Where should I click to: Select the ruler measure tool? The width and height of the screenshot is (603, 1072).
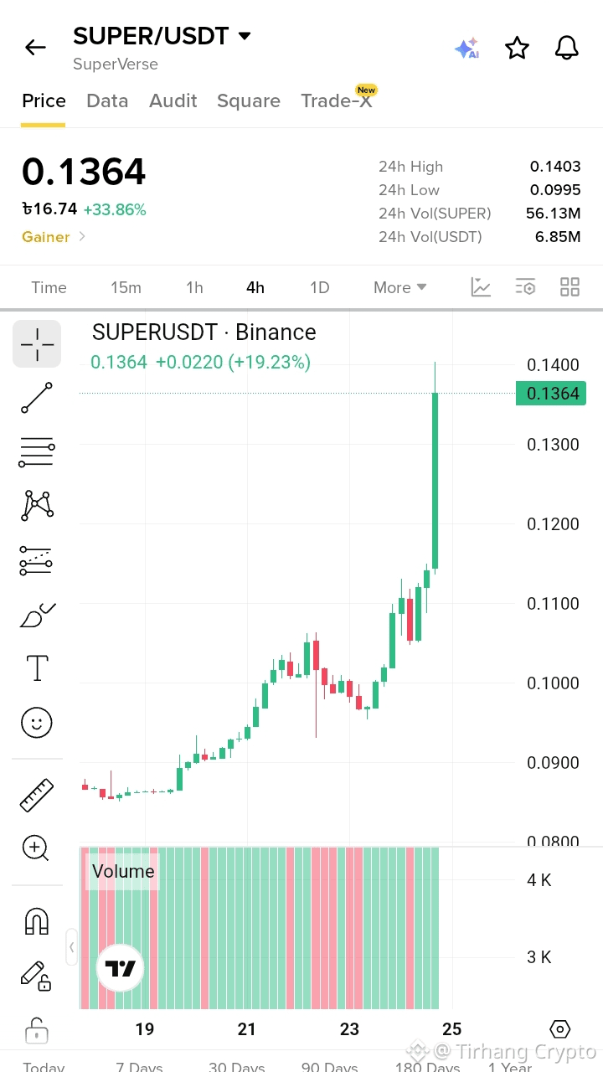pos(37,795)
